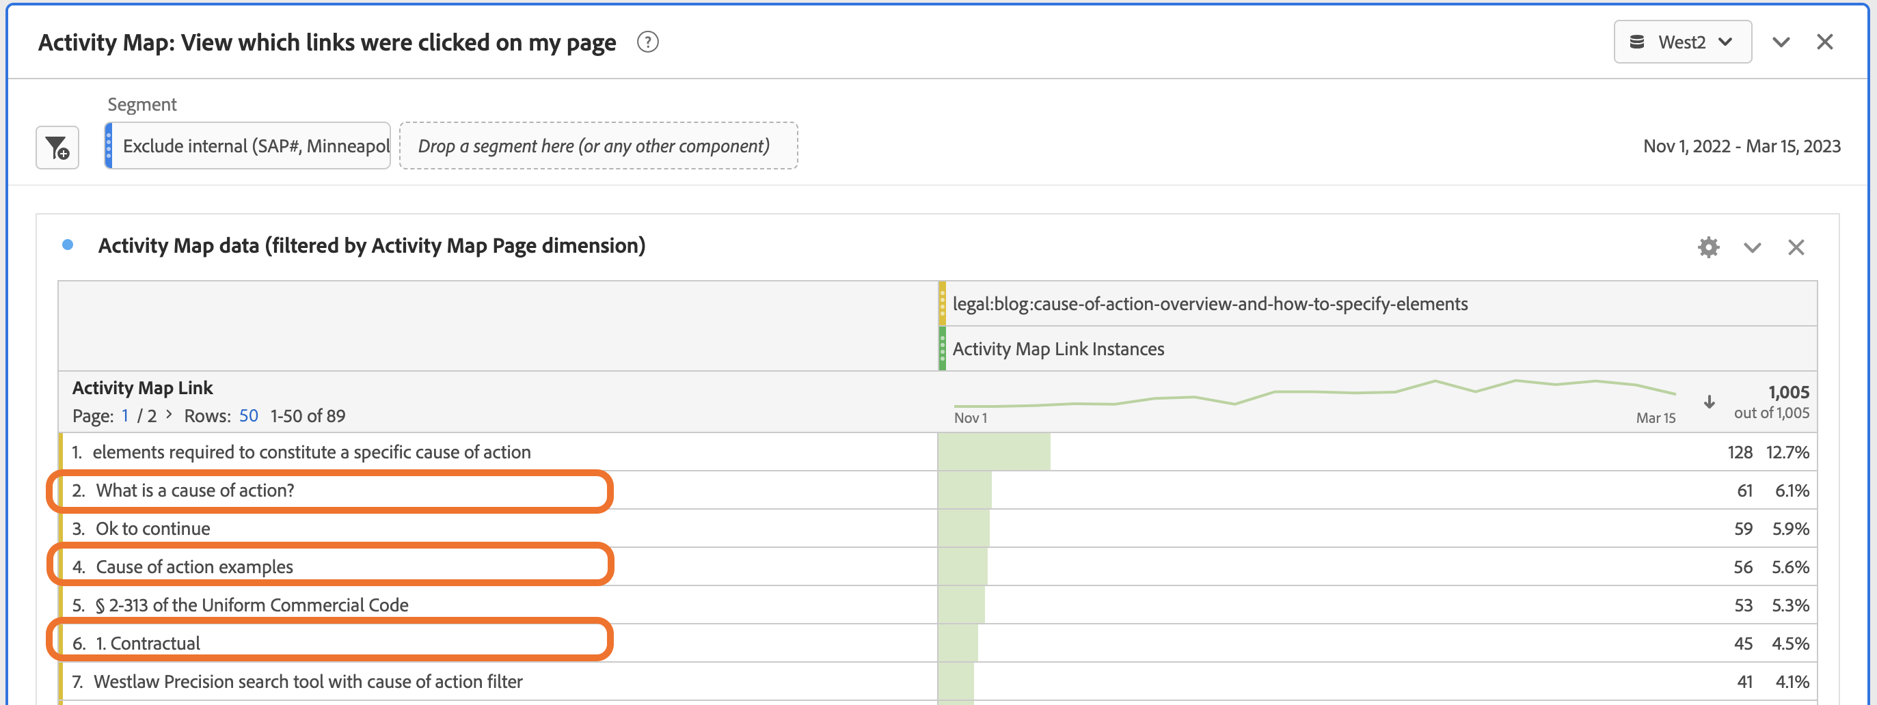Collapse the Activity Map data table
This screenshot has width=1877, height=705.
1752,247
